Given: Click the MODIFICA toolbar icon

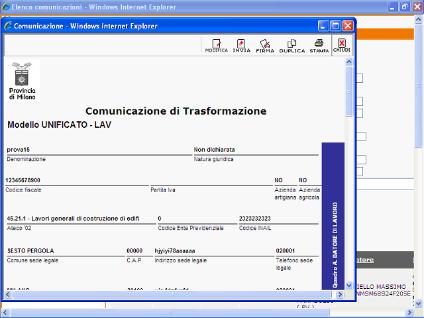Looking at the screenshot, I should click(x=217, y=46).
